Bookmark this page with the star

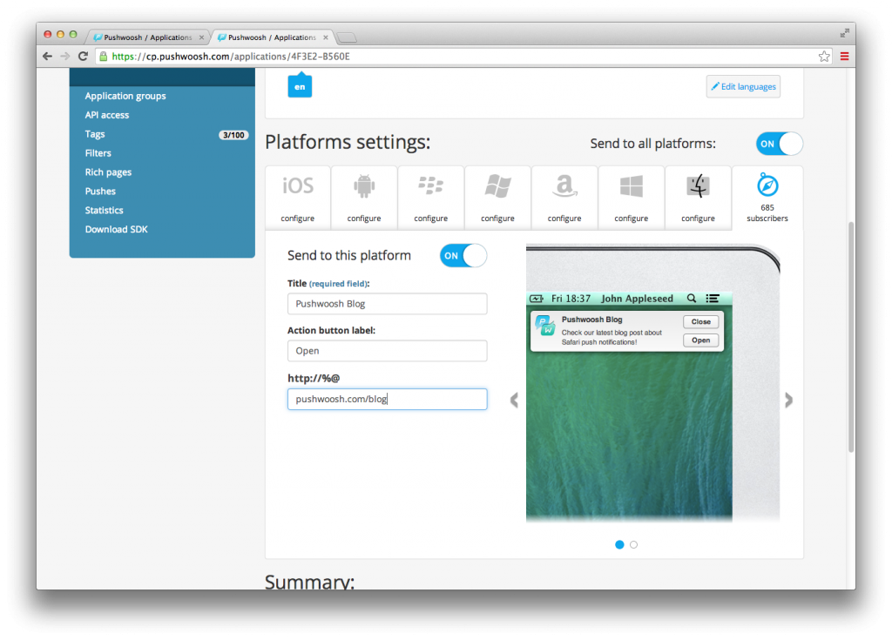point(824,57)
